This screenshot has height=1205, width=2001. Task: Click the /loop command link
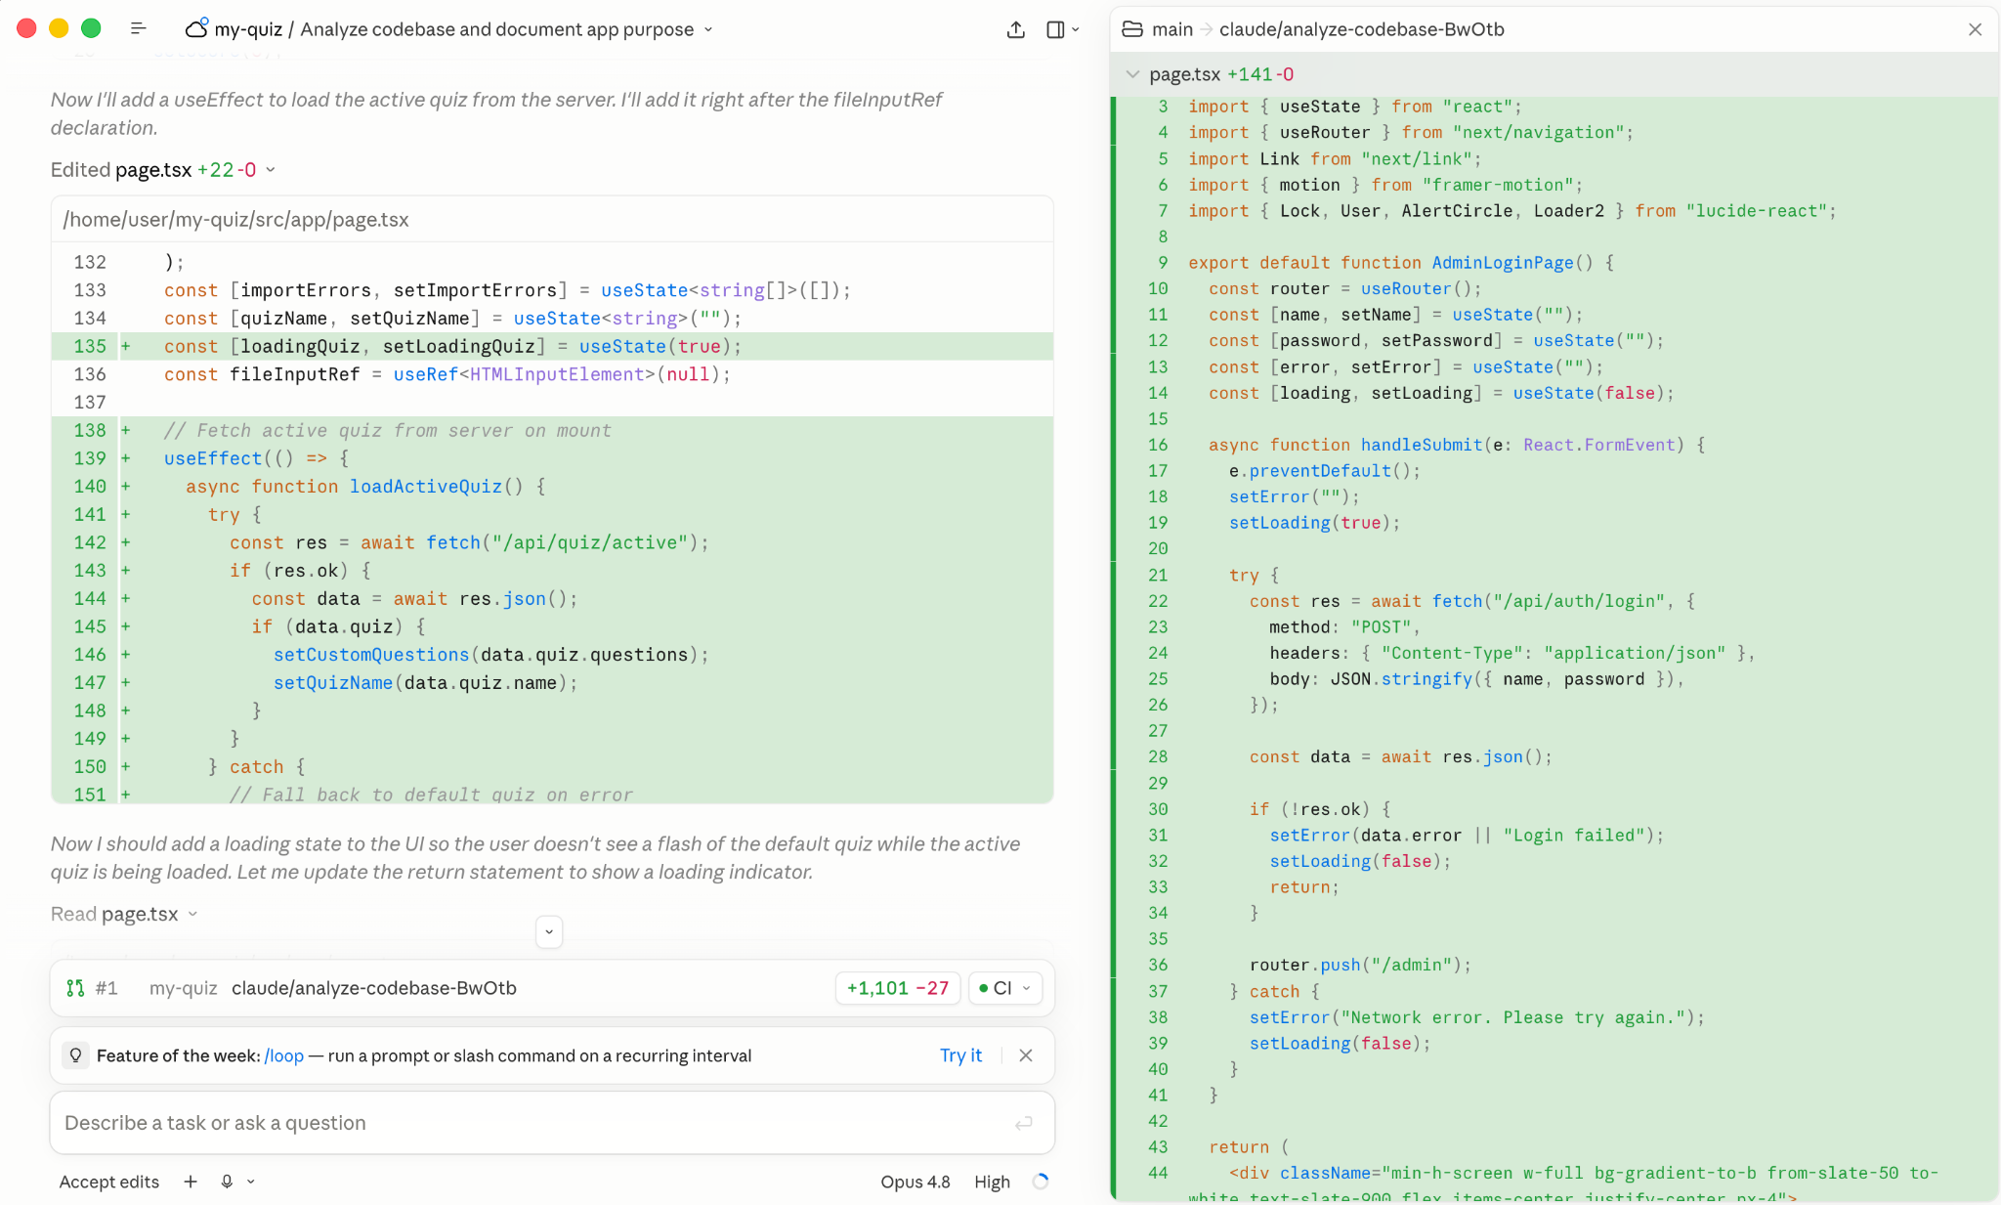click(284, 1055)
